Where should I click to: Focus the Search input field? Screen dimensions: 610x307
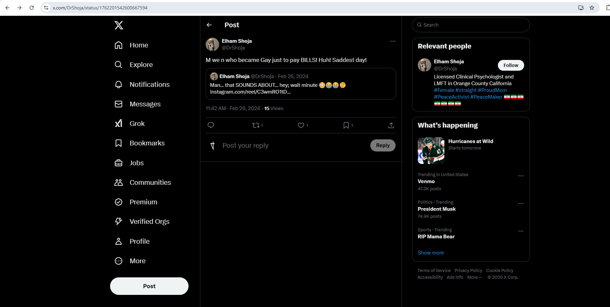[x=471, y=25]
